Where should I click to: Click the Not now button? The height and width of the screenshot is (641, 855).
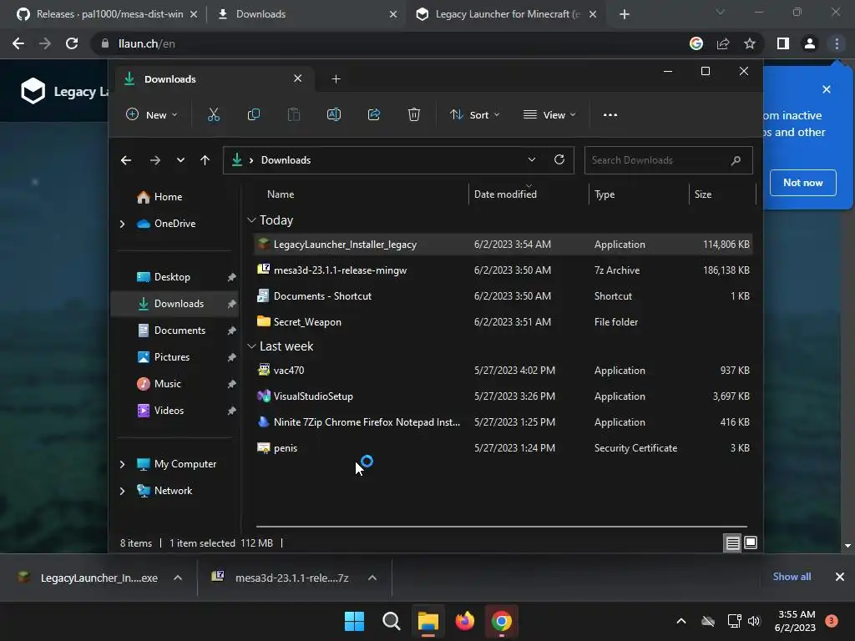coord(802,183)
